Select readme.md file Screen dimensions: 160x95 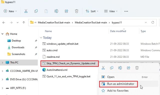click(x=53, y=57)
